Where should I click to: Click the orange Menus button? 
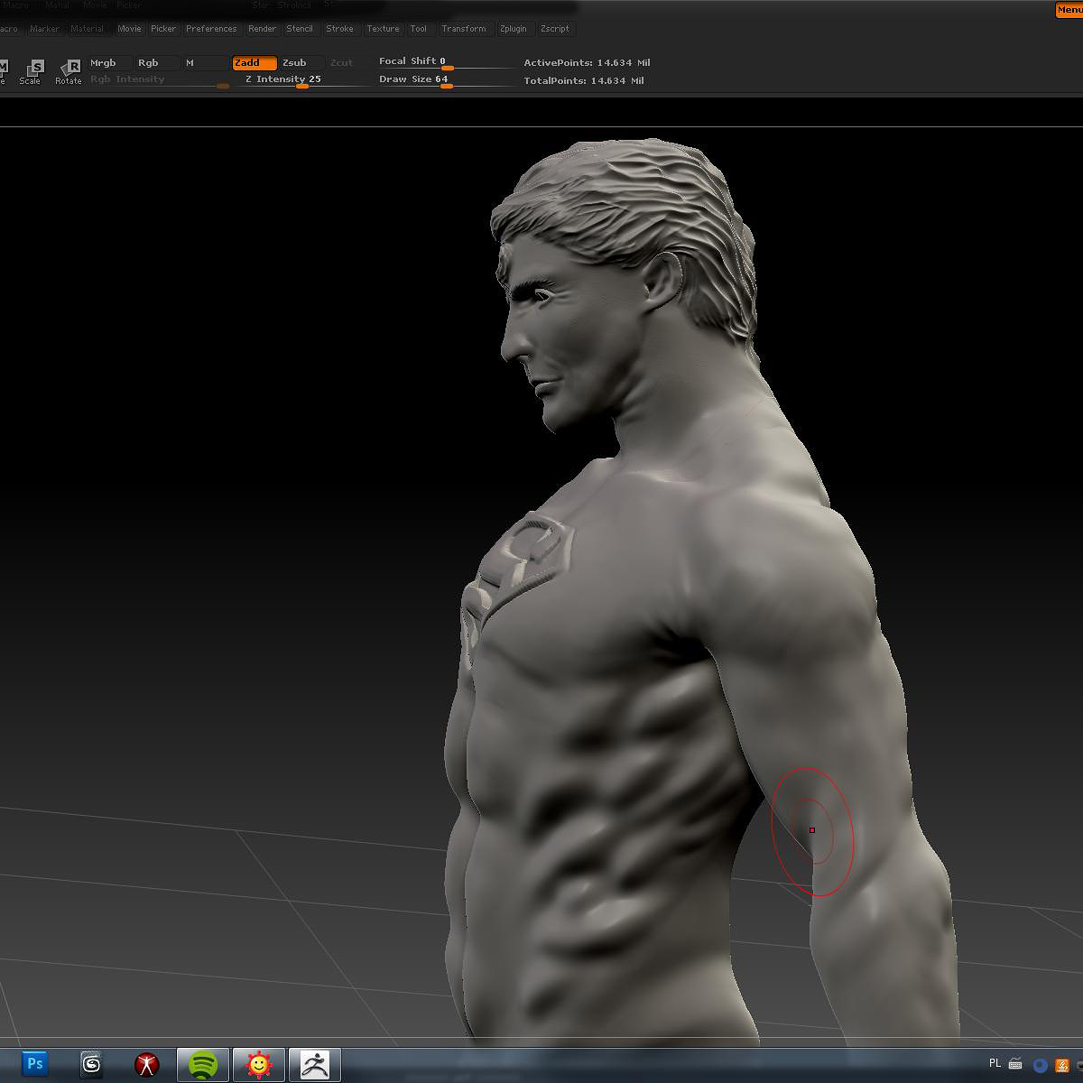coord(1069,10)
